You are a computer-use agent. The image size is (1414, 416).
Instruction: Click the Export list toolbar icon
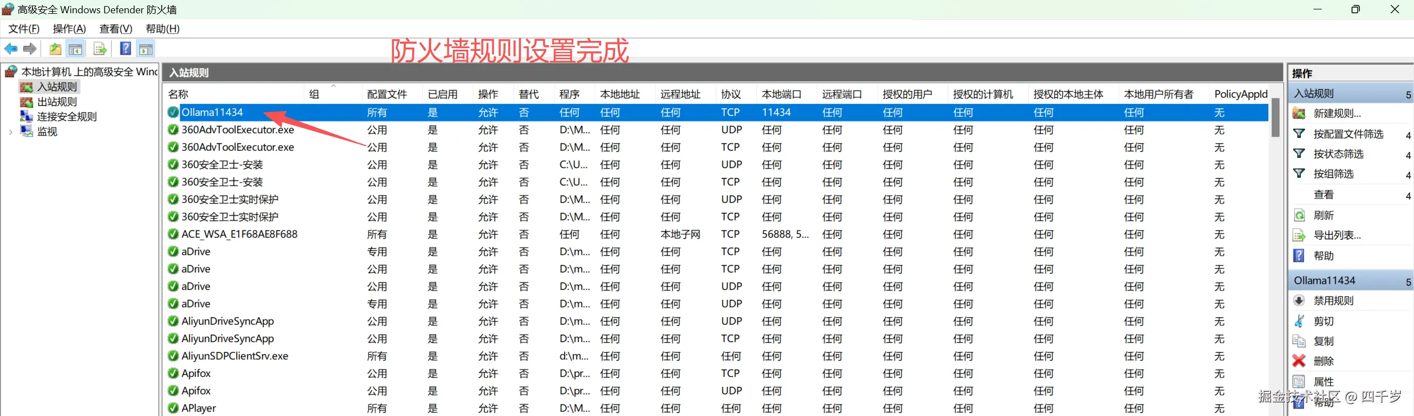(100, 49)
